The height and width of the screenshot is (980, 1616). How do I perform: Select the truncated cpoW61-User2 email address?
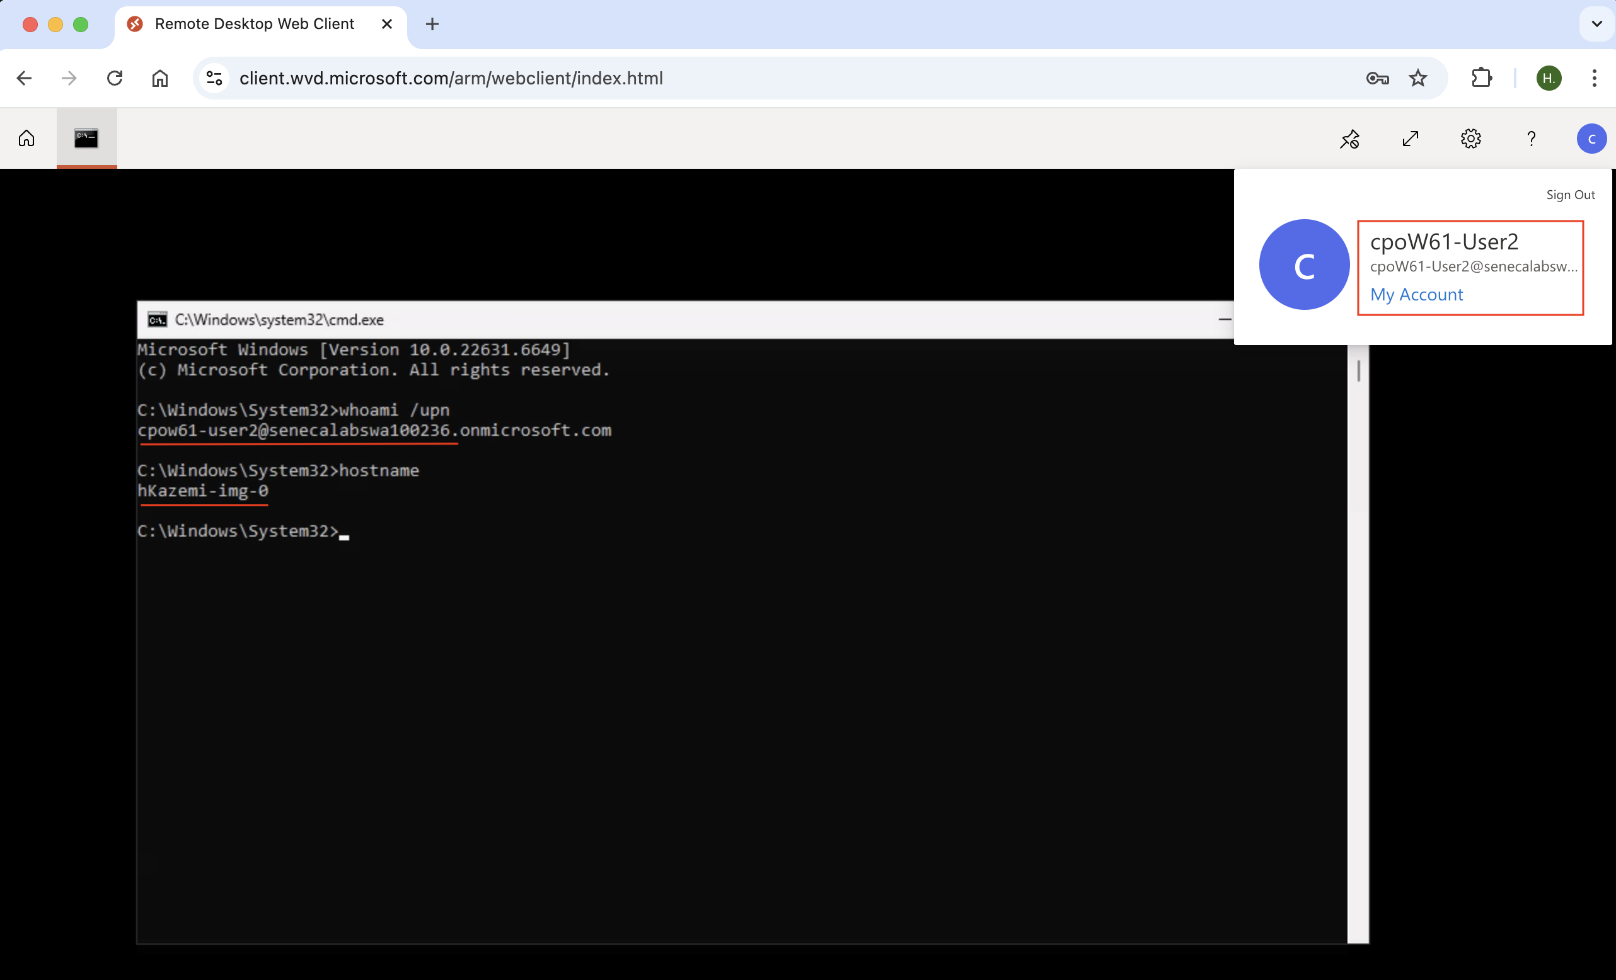click(x=1473, y=267)
